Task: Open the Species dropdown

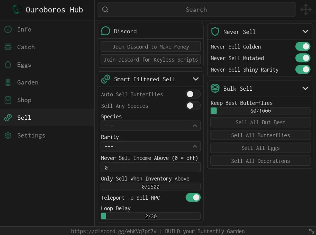Action: click(150, 126)
